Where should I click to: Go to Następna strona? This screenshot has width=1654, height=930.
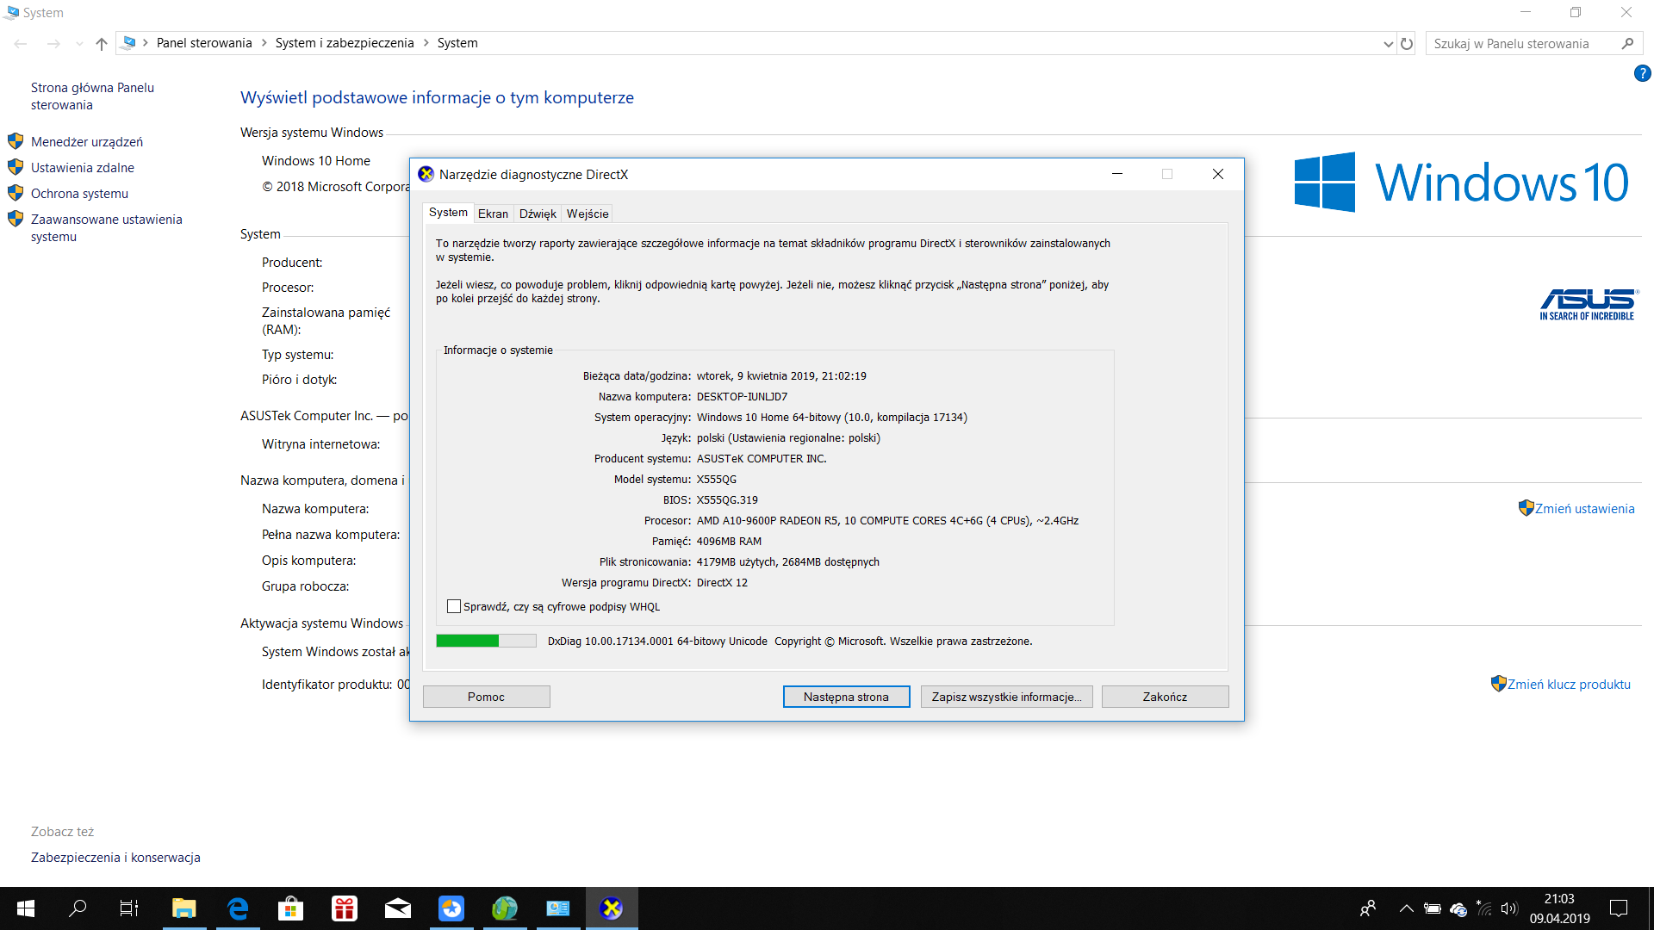[846, 697]
